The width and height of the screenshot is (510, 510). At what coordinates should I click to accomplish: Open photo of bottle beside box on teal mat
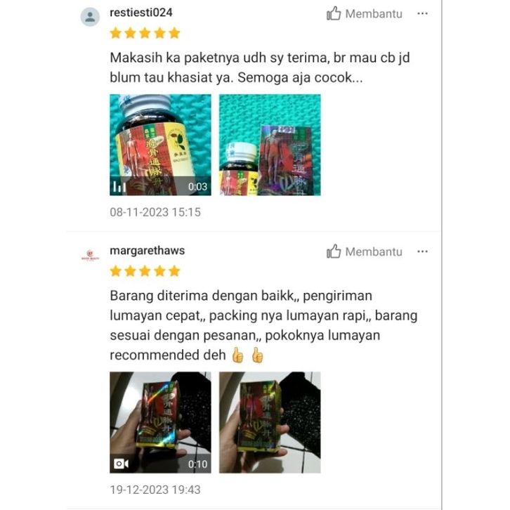pyautogui.click(x=270, y=145)
